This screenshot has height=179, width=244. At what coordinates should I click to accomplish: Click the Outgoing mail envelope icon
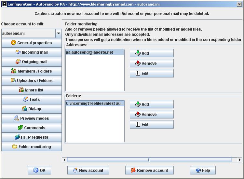pos(18,61)
